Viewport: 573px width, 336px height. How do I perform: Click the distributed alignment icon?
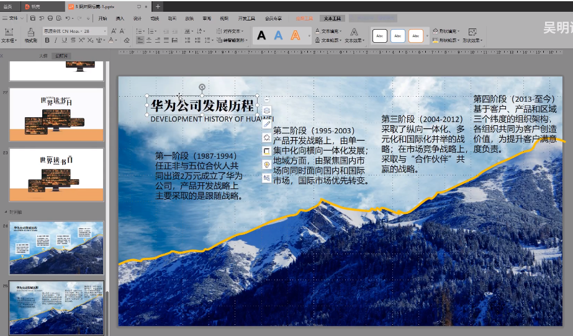pos(174,40)
